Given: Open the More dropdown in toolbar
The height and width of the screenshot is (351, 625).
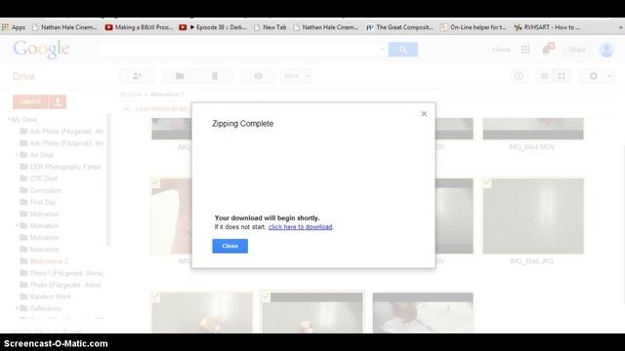Looking at the screenshot, I should coord(296,76).
